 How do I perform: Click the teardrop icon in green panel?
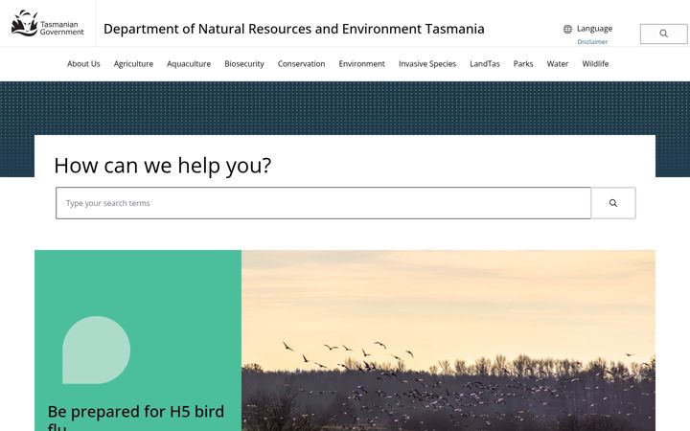click(x=97, y=351)
